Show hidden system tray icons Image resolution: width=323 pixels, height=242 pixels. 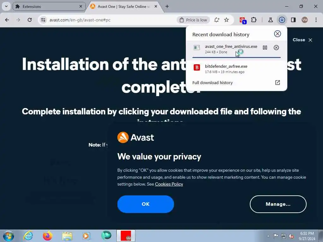(268, 236)
